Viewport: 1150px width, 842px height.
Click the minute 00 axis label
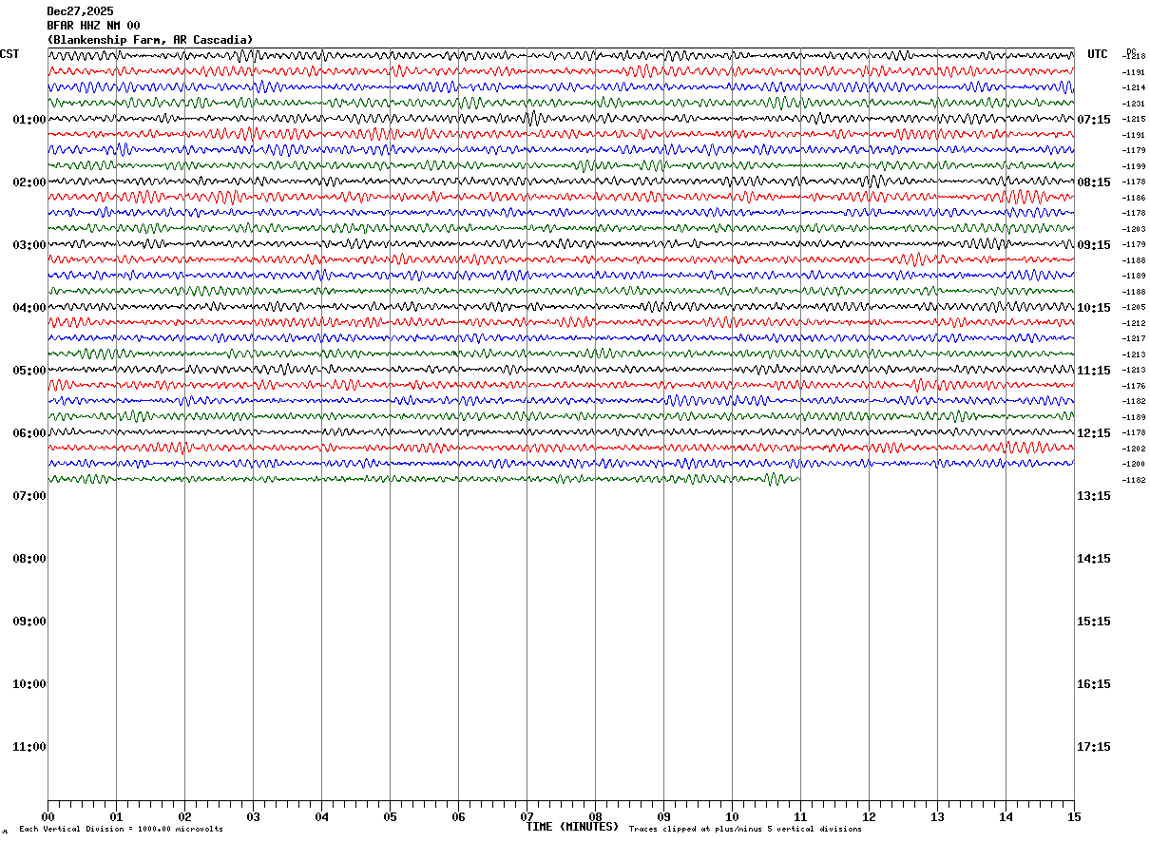pos(48,816)
